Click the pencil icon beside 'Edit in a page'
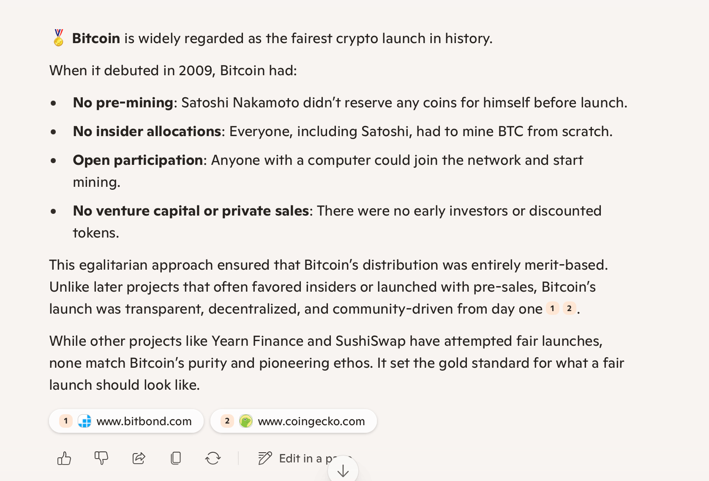The width and height of the screenshot is (709, 481). coord(264,458)
